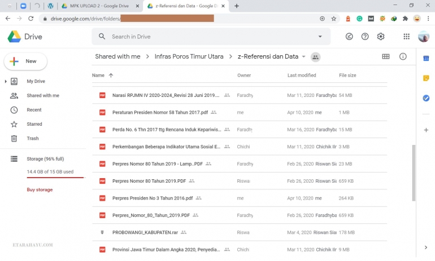Open Google Tasks side panel
Image resolution: width=435 pixels, height=261 pixels.
pos(426,98)
